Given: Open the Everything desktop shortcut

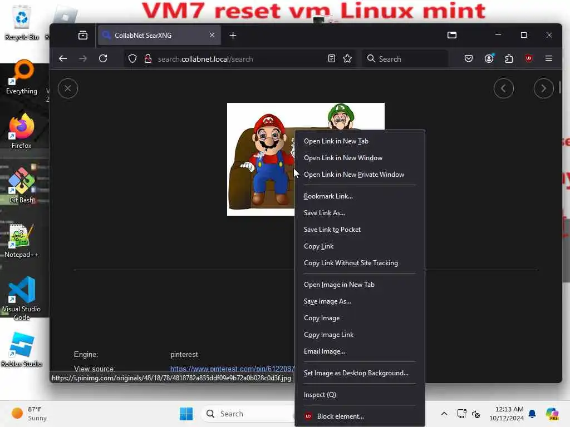Looking at the screenshot, I should [x=22, y=78].
